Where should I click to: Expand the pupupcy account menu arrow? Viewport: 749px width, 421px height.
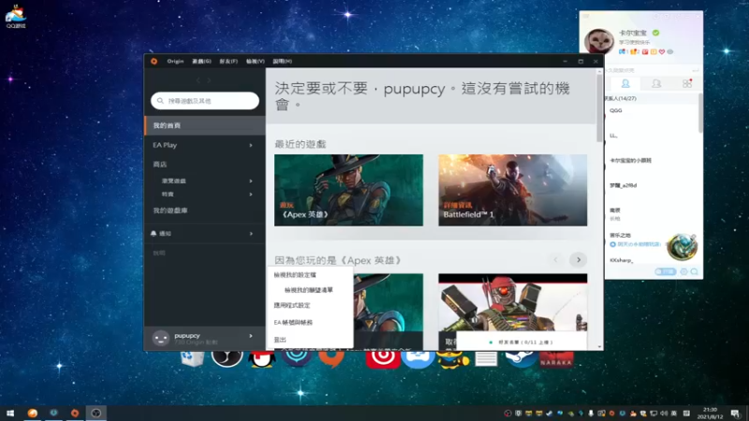(251, 336)
